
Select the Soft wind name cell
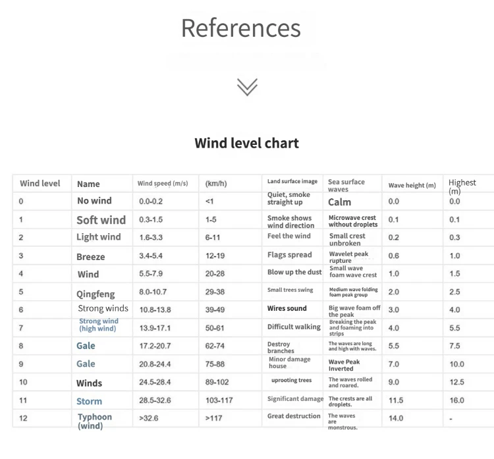point(101,220)
